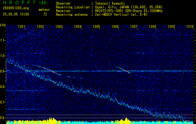196x124 pixels.
Task: Click the 0.9 kHz axis label
Action: [3, 71]
